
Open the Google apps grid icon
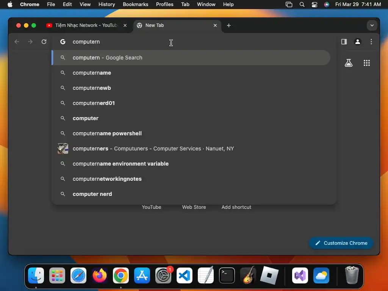pyautogui.click(x=367, y=63)
